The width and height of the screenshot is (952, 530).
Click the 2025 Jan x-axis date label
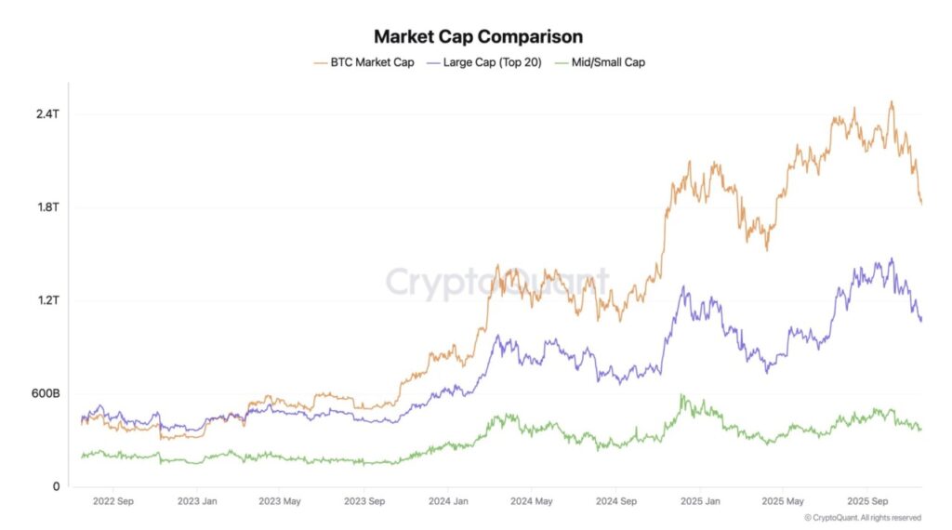click(x=697, y=500)
